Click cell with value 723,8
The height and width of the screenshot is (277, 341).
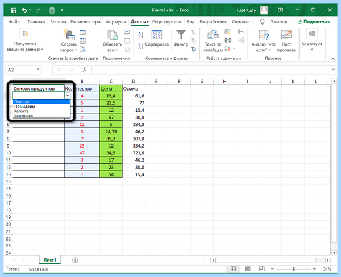134,153
